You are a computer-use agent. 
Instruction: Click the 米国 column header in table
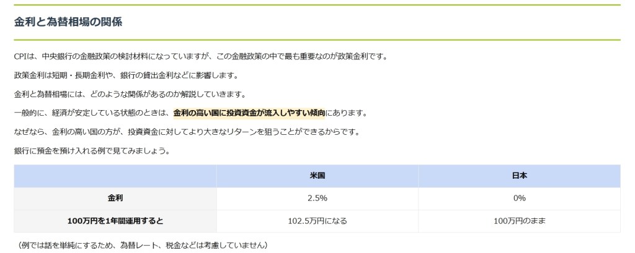pyautogui.click(x=317, y=176)
